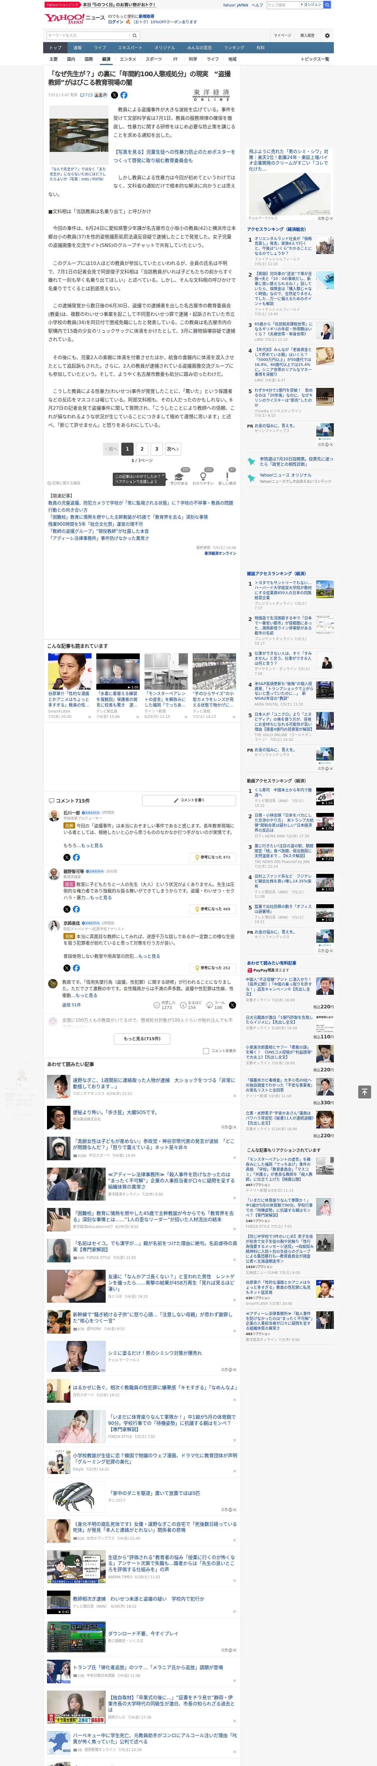Click the ヘルプ link at top
Image resolution: width=377 pixels, height=1766 pixels.
[257, 5]
